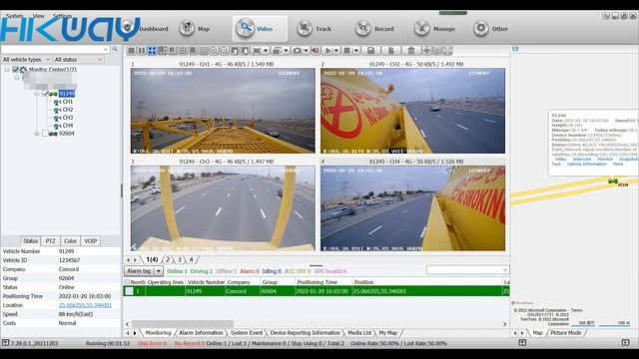Click the trash delete toolbar icon
The width and height of the screenshot is (639, 359).
pos(411,51)
